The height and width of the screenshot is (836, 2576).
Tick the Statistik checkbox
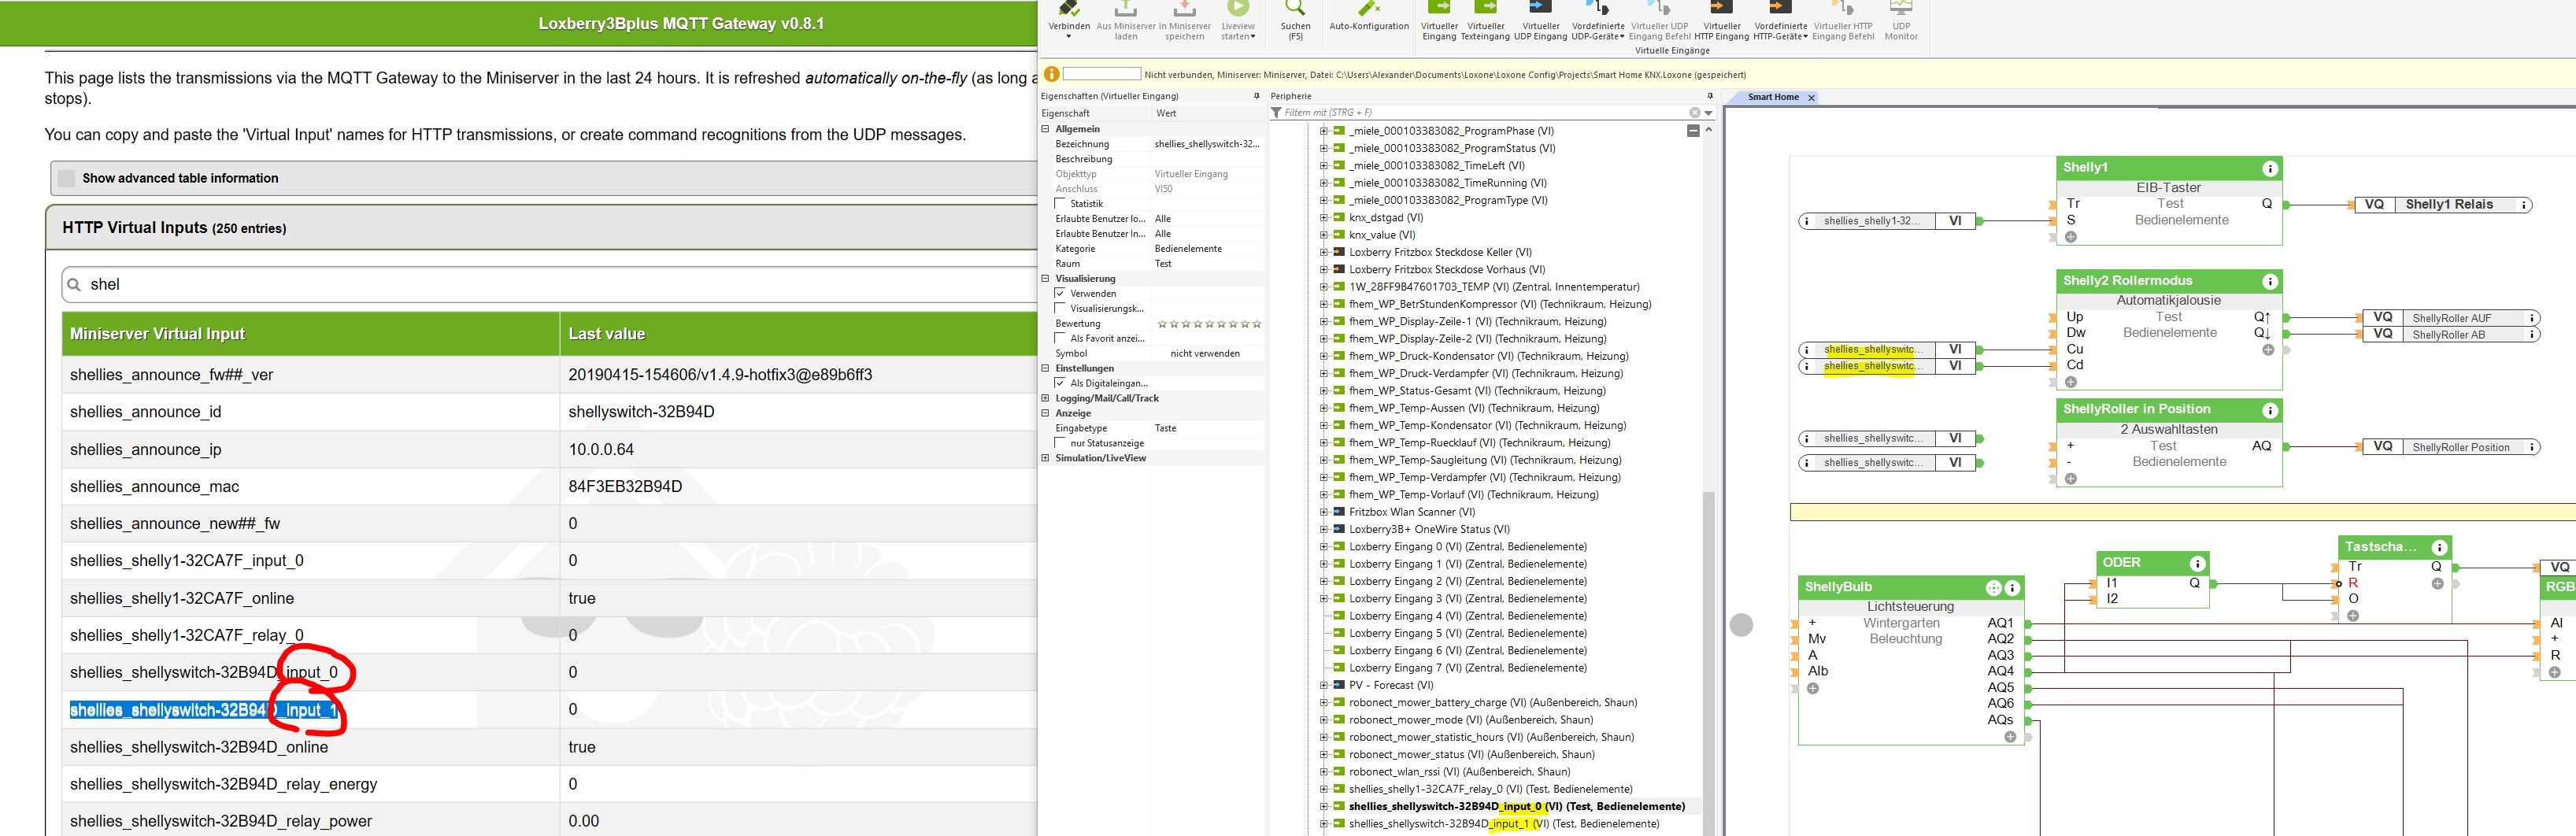tap(1061, 204)
